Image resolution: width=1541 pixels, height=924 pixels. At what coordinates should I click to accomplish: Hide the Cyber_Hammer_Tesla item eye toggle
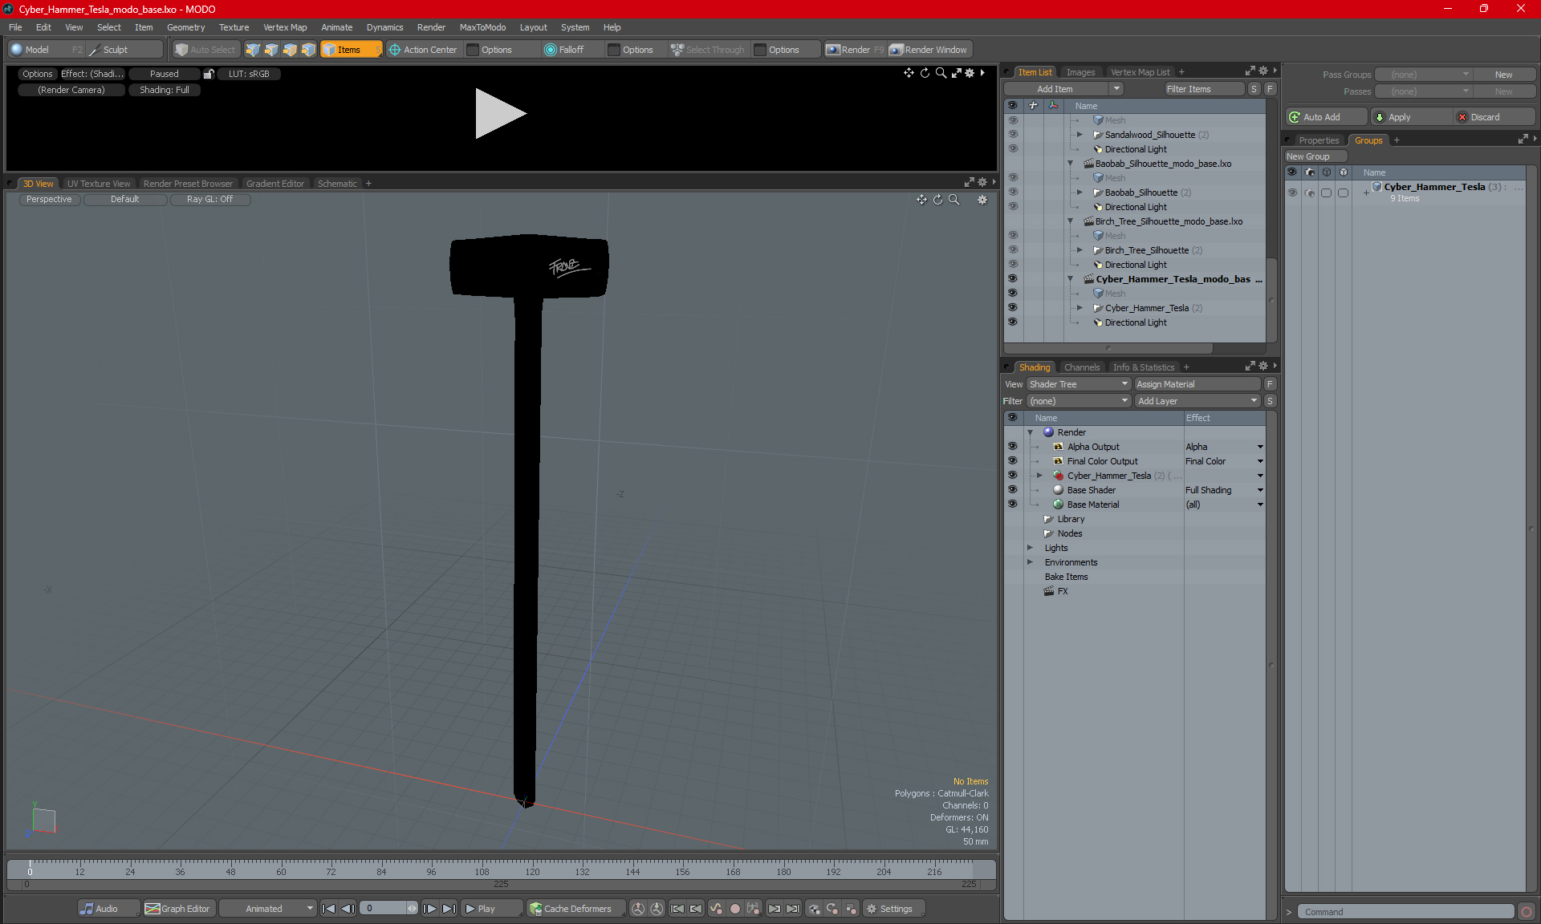point(1012,308)
